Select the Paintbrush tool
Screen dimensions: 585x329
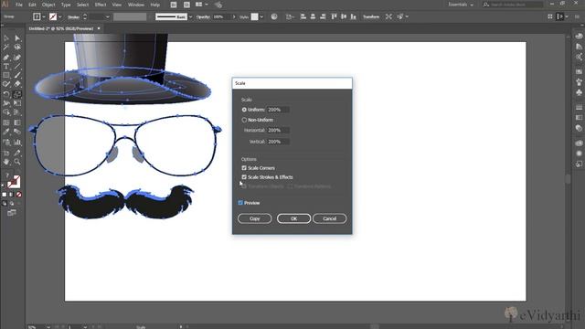coord(17,76)
